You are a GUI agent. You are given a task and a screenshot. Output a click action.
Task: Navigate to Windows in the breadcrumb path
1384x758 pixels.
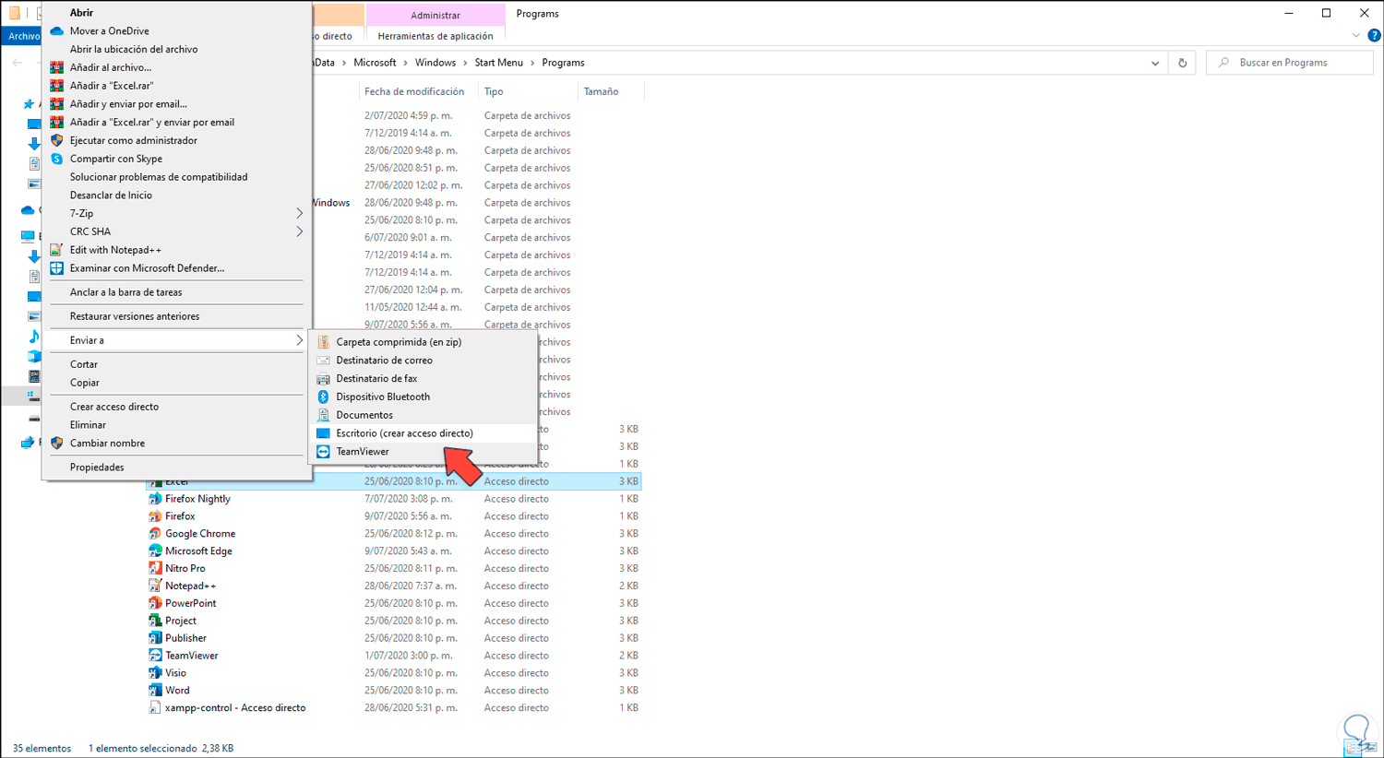(435, 63)
